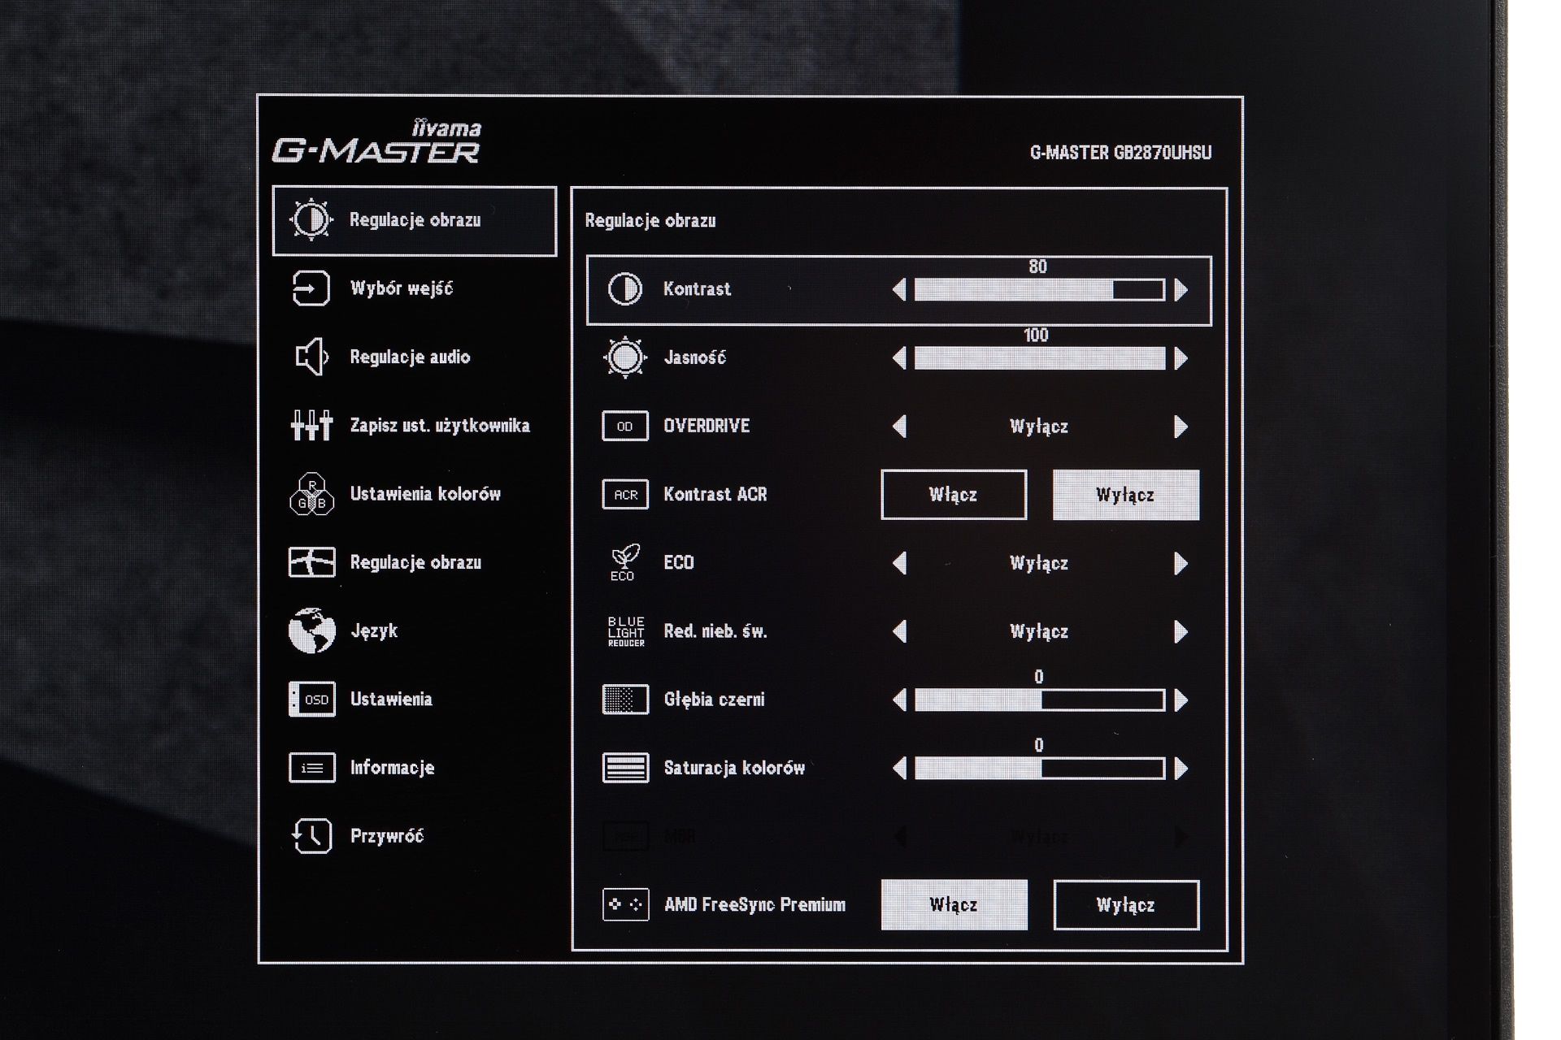Raise Saturacja kolorów with right arrow
The width and height of the screenshot is (1561, 1040).
1181,768
